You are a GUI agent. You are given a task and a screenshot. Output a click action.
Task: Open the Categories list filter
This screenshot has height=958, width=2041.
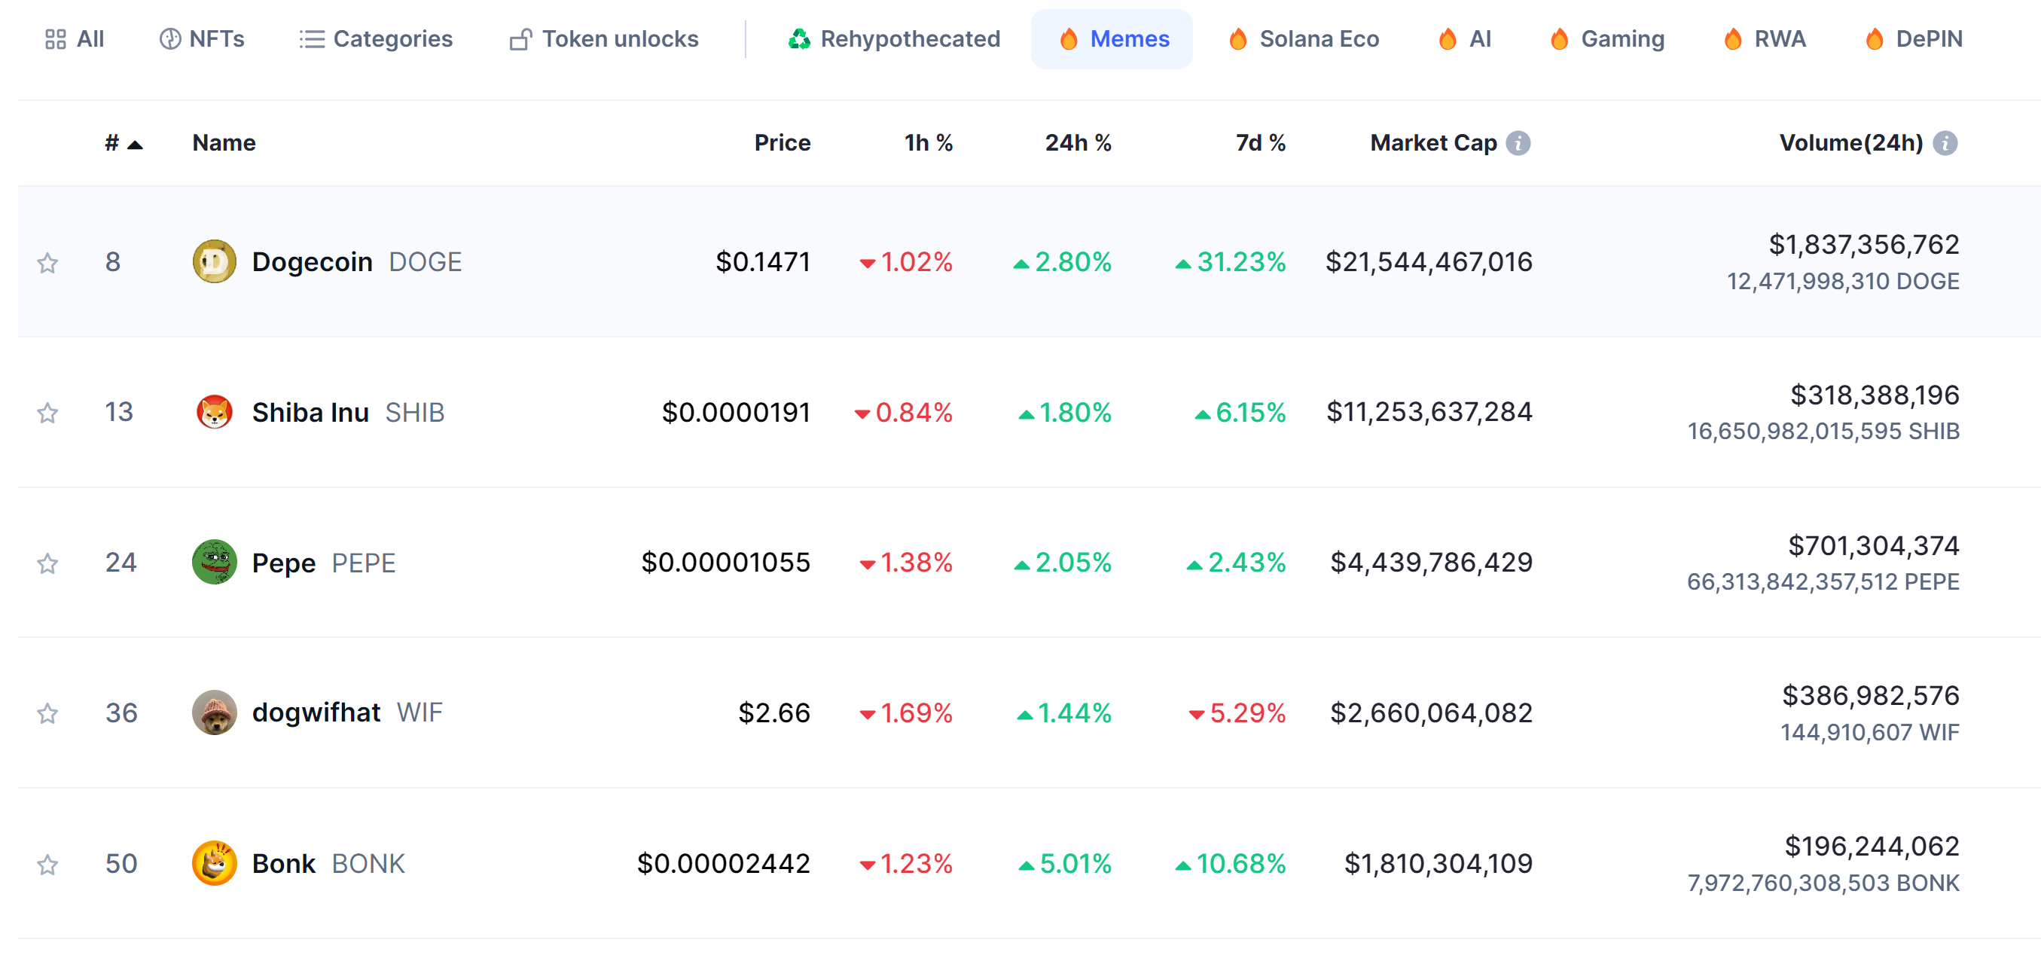376,39
